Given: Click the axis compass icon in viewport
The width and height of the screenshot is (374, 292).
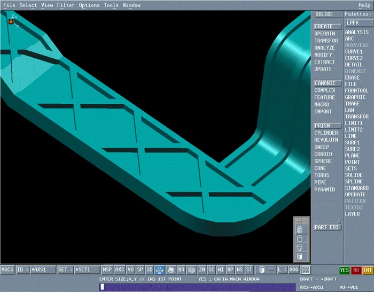Looking at the screenshot, I should click(11, 21).
